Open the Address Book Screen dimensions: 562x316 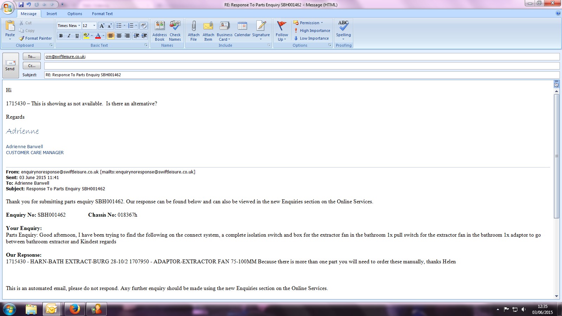(x=159, y=26)
